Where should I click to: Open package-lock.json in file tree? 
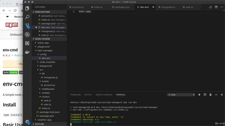49,112
